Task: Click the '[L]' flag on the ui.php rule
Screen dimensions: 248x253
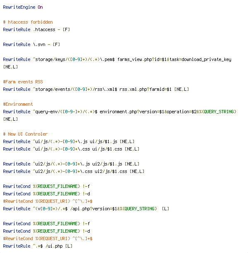Action: point(69,246)
